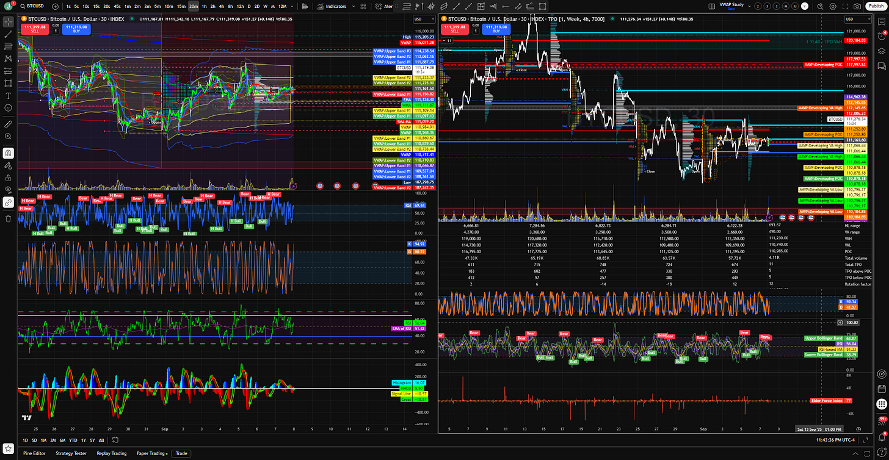This screenshot has height=460, width=889.
Task: Select the ruler measure tool
Action: (x=9, y=124)
